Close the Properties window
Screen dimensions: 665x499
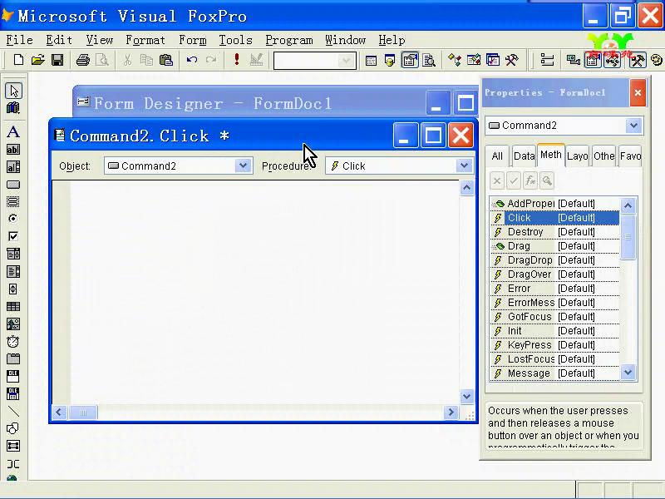click(x=638, y=92)
